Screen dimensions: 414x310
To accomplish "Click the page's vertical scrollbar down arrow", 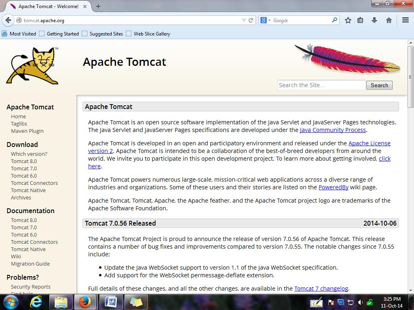I will 411,290.
